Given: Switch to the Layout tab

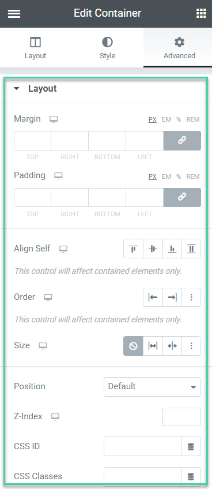Looking at the screenshot, I should pos(36,47).
